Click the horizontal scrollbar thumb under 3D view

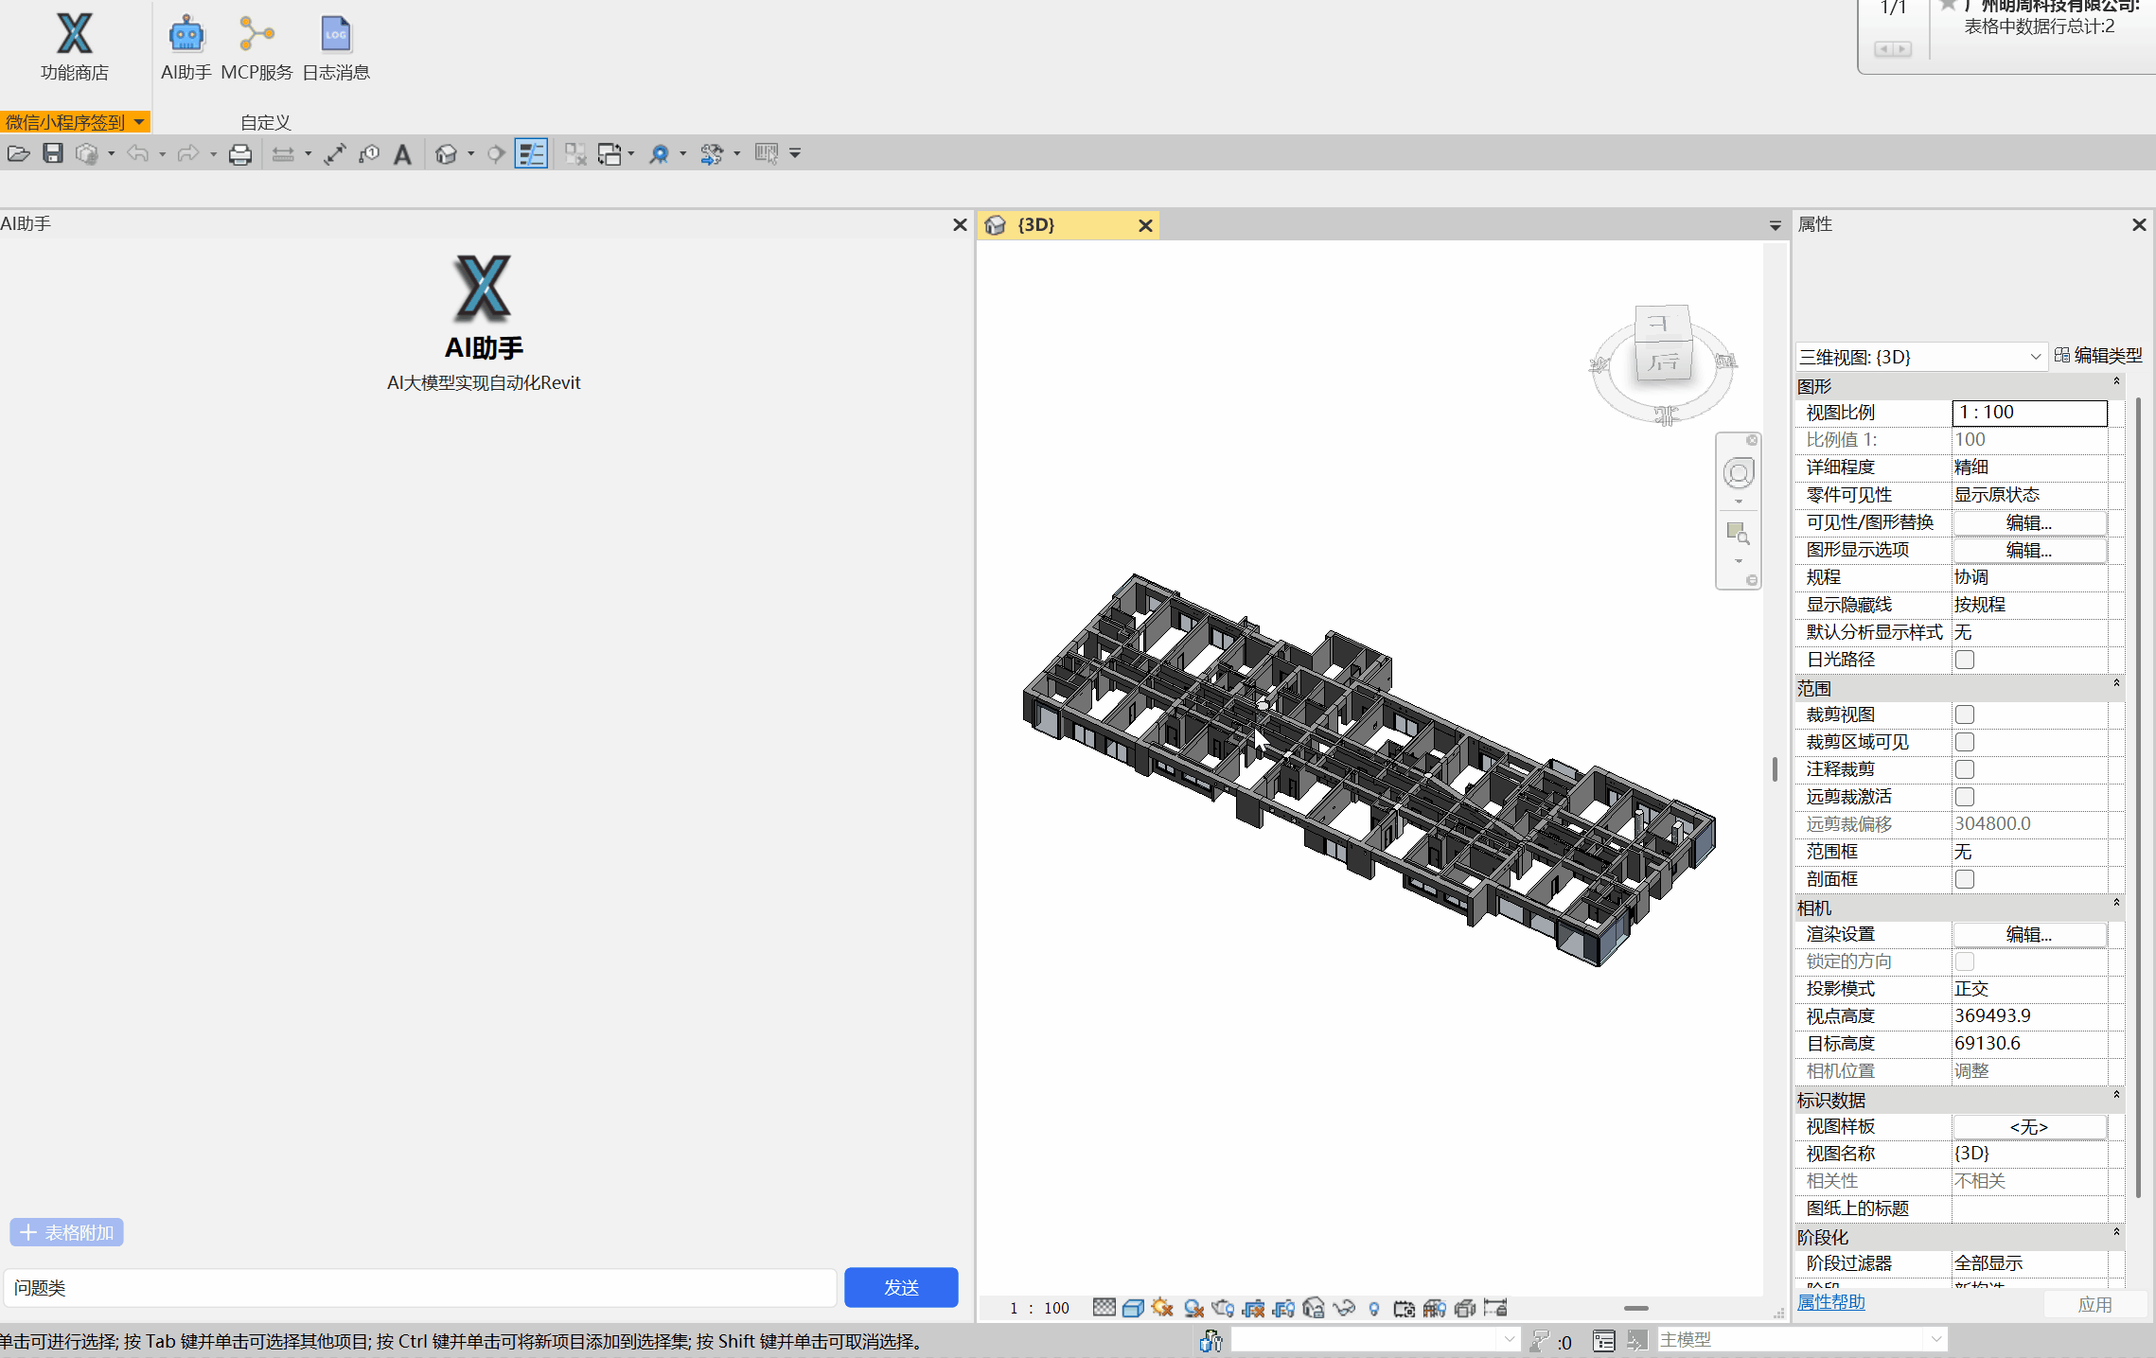coord(1636,1308)
